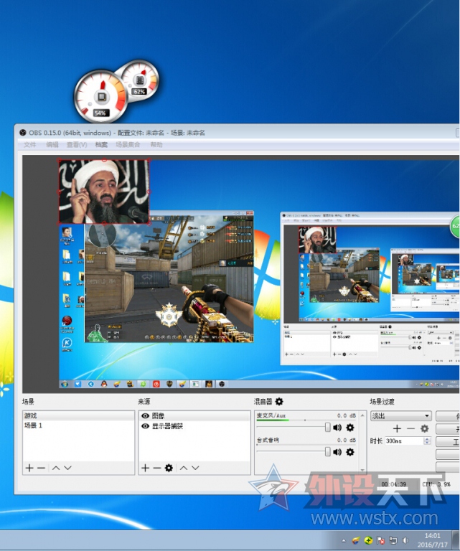Add a new source with plus icon
Viewport: 460px width, 551px height.
145,468
